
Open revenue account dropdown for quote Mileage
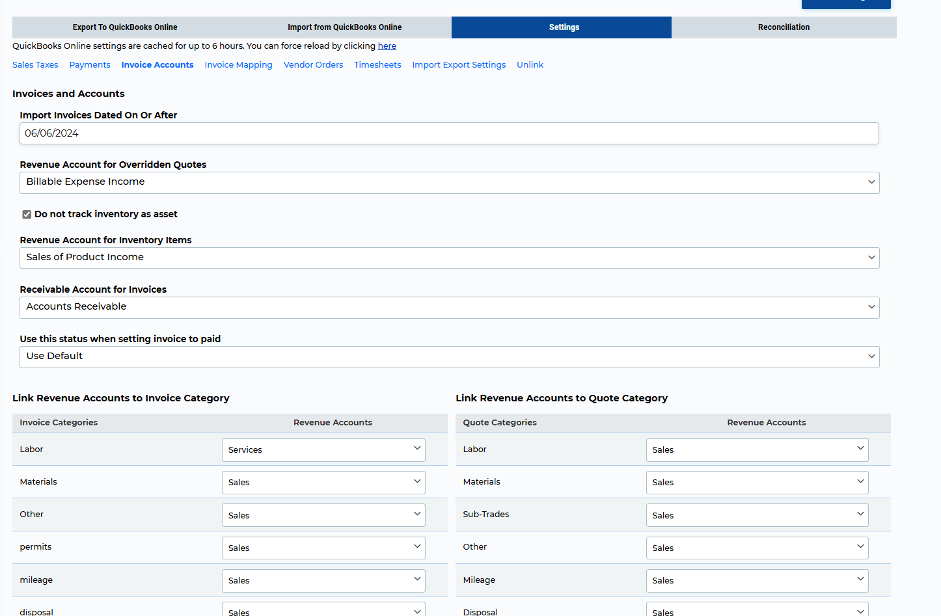(757, 581)
